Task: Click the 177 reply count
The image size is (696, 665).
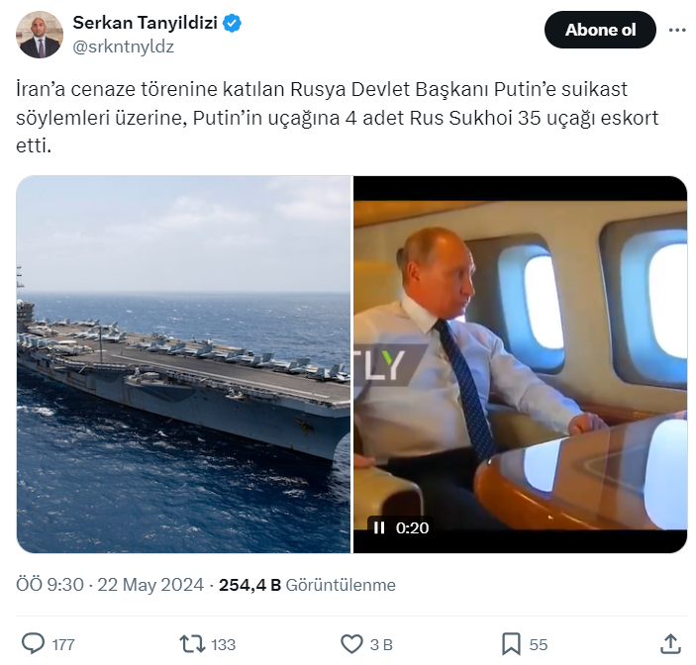Action: click(63, 645)
